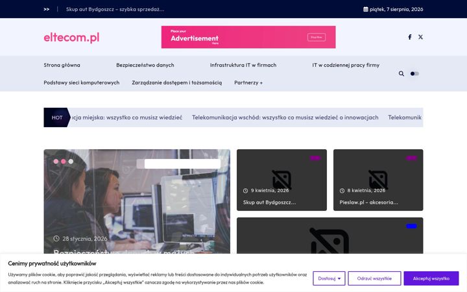
Task: Expand the Partnerzy + submenu
Action: (248, 82)
